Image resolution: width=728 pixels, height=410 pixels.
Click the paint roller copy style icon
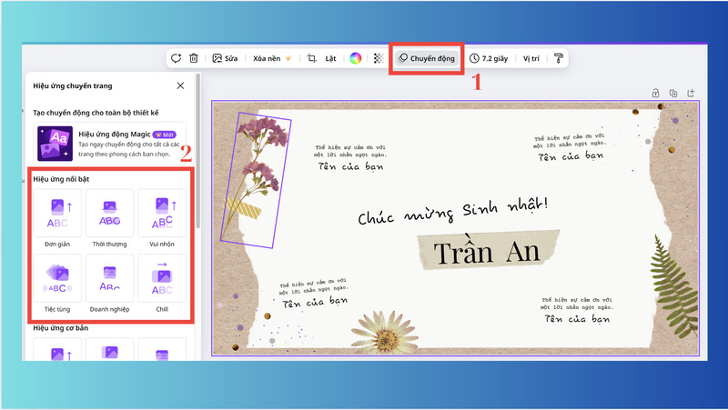(x=559, y=58)
